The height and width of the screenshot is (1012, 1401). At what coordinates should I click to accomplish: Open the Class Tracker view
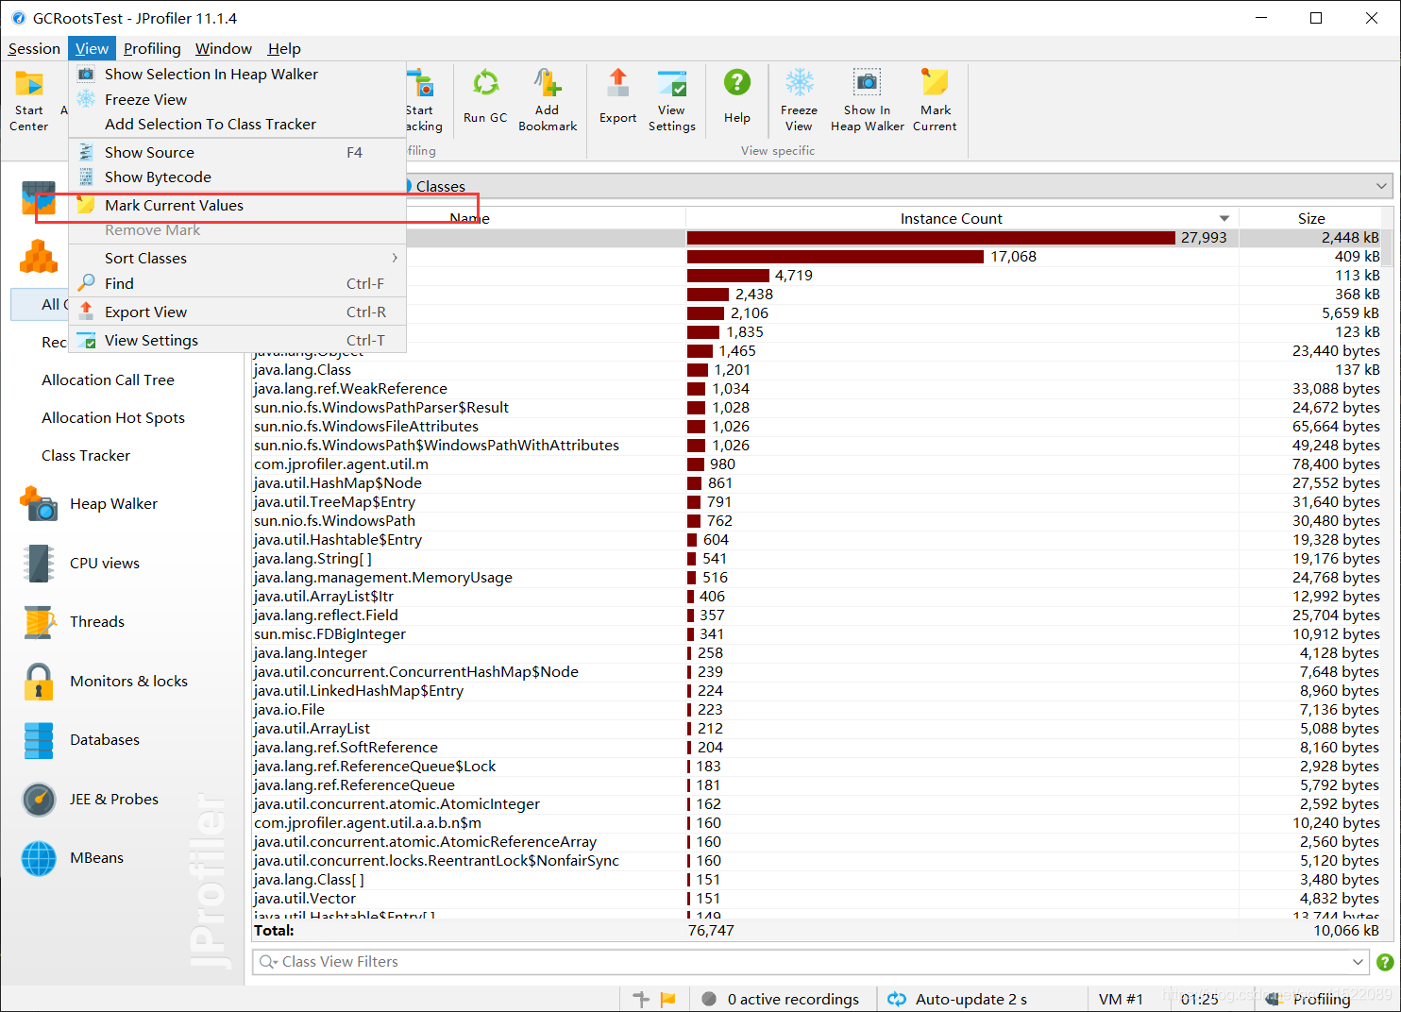click(86, 456)
